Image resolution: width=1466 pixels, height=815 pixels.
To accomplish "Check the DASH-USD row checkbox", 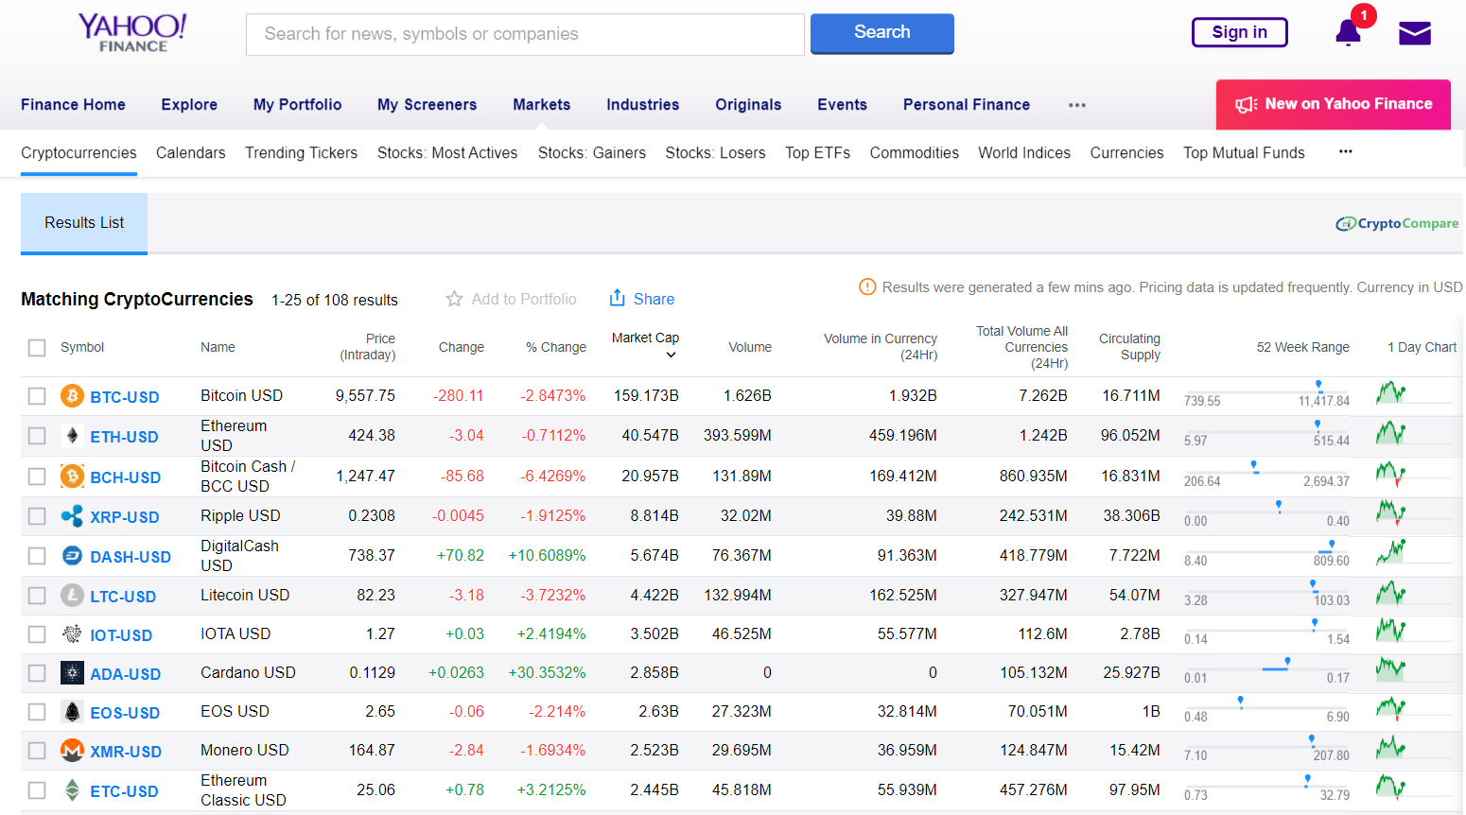I will [37, 556].
